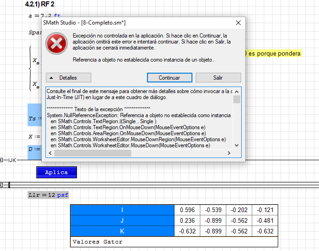The width and height of the screenshot is (319, 251).
Task: Select the blue K row header cell
Action: [122, 231]
